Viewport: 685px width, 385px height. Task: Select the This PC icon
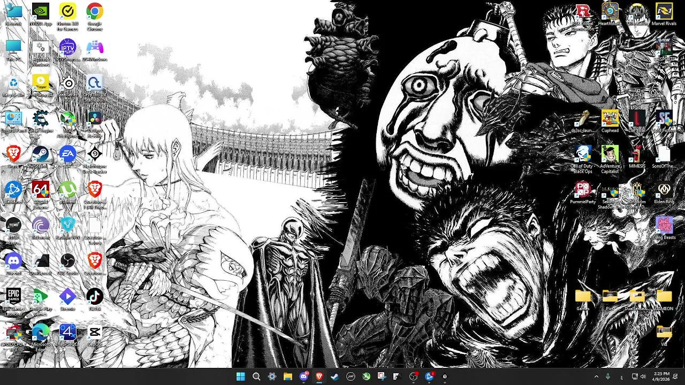point(13,50)
